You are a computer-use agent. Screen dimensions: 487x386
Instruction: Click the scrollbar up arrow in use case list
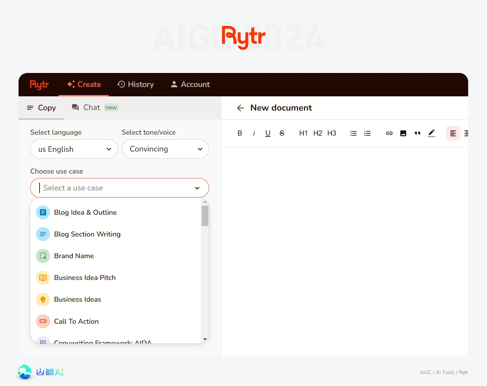[205, 202]
